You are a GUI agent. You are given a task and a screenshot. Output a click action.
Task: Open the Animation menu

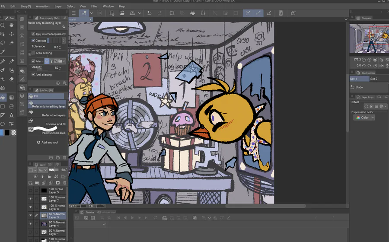43,6
